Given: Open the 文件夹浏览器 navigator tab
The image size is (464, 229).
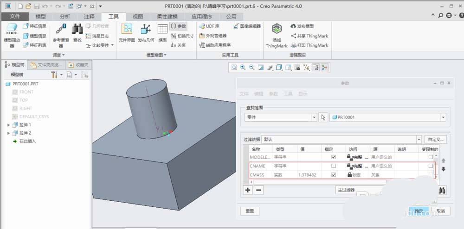Looking at the screenshot, I should pyautogui.click(x=46, y=65).
